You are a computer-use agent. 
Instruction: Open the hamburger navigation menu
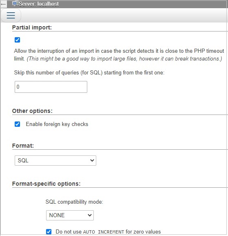(11, 16)
